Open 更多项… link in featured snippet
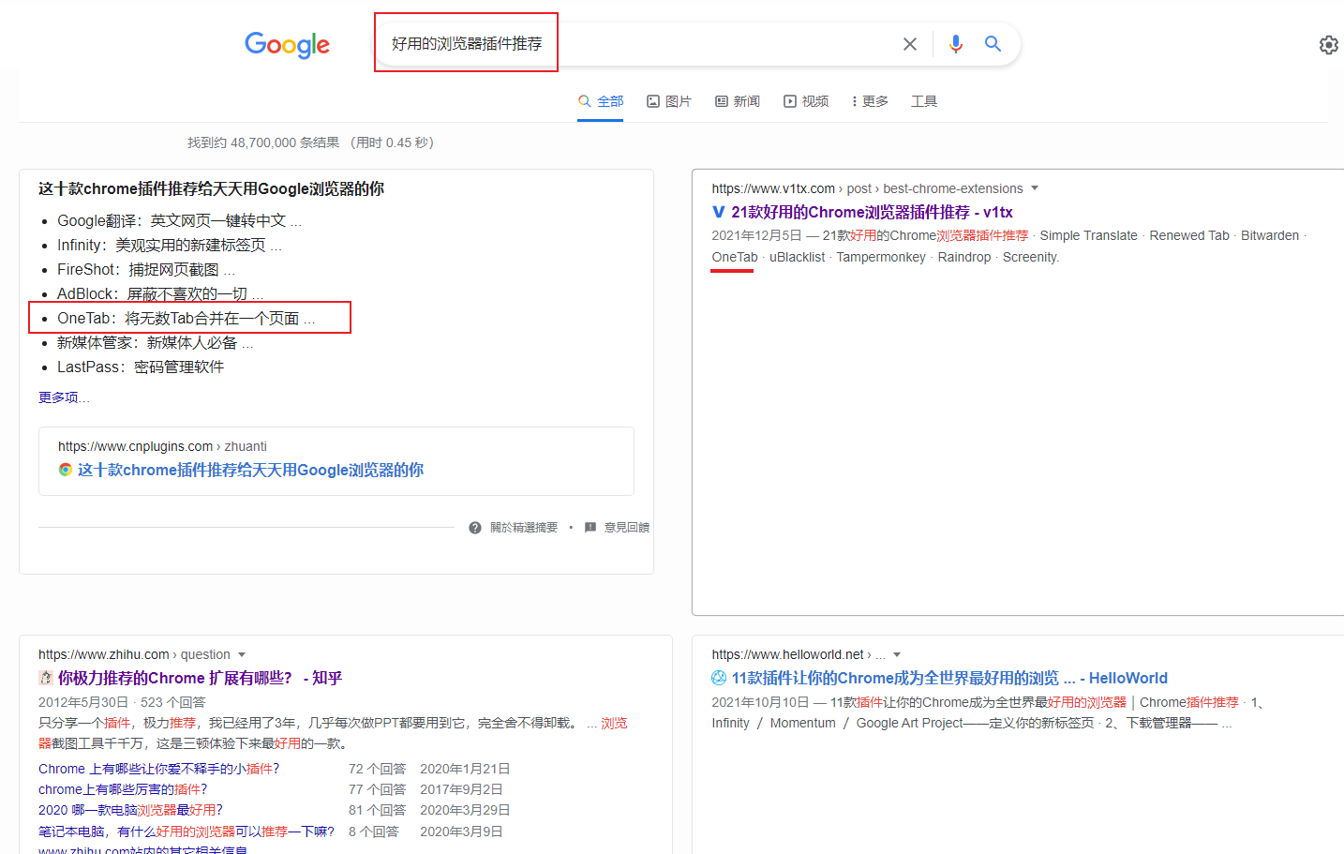Viewport: 1344px width, 854px height. coord(64,397)
